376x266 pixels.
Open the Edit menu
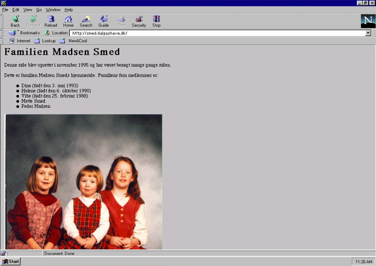point(16,10)
